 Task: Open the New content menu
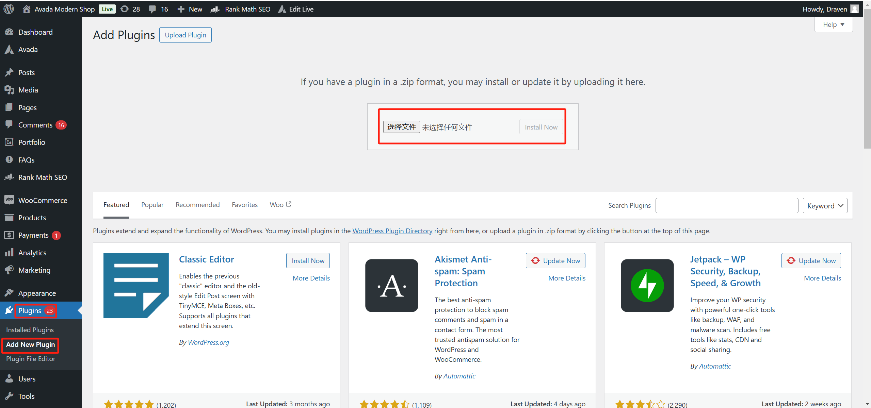pyautogui.click(x=189, y=9)
